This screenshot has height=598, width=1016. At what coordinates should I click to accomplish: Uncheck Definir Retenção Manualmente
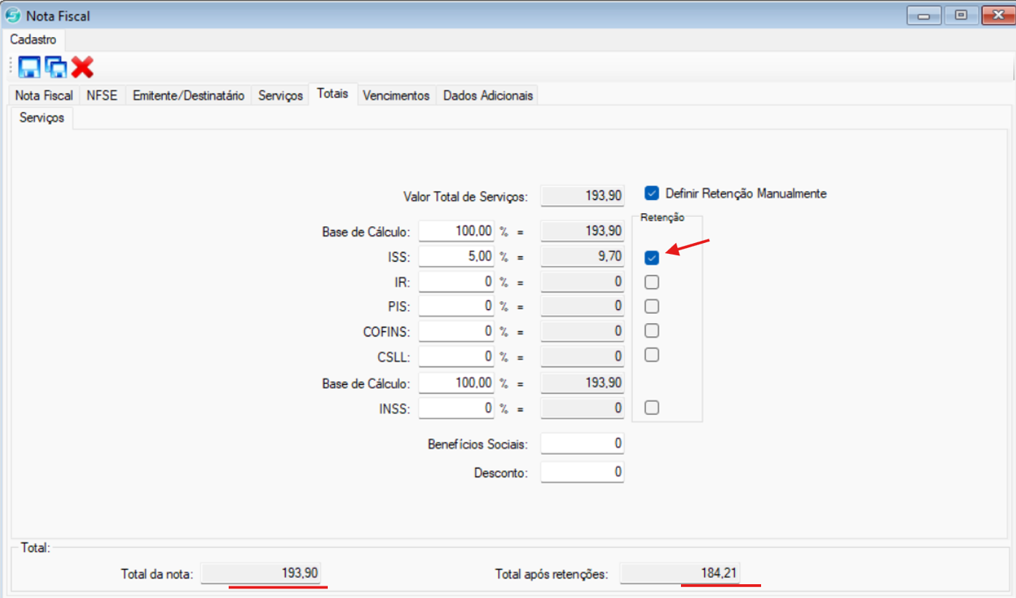[652, 194]
